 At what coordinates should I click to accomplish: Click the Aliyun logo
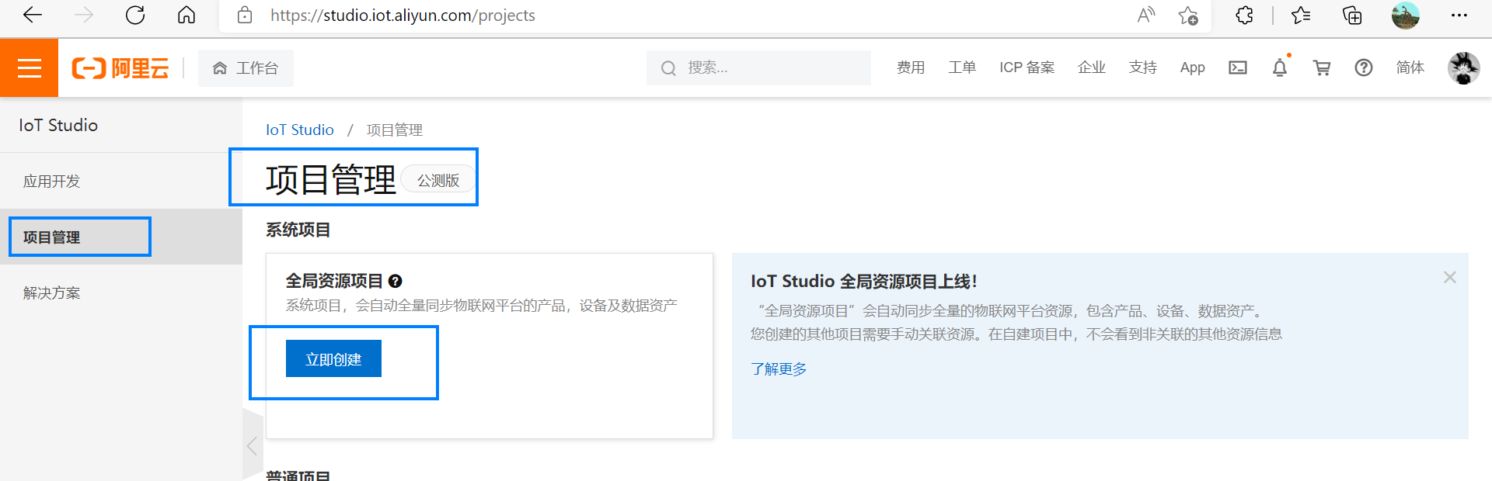click(120, 68)
